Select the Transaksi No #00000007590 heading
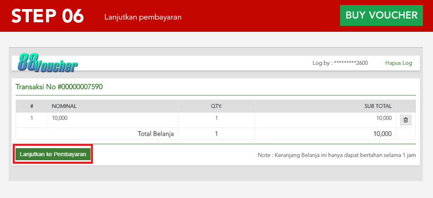The width and height of the screenshot is (433, 198). click(x=59, y=86)
